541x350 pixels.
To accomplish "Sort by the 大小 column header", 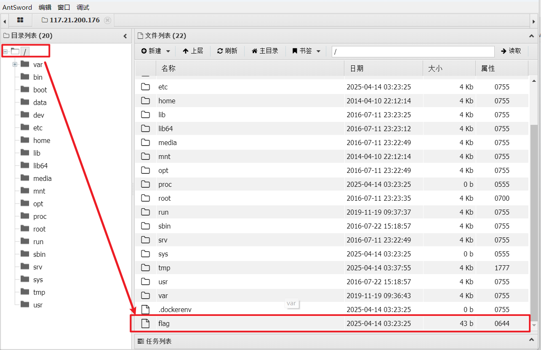I will click(x=449, y=68).
